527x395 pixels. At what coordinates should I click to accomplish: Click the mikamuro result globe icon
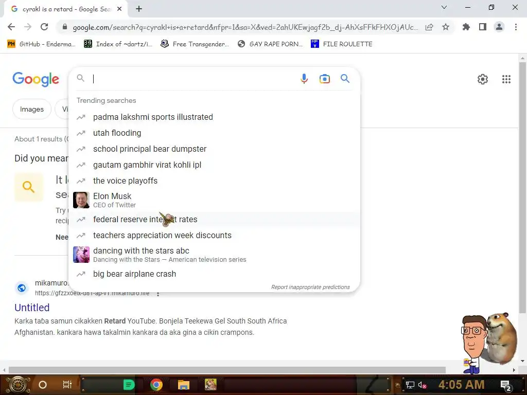(22, 288)
